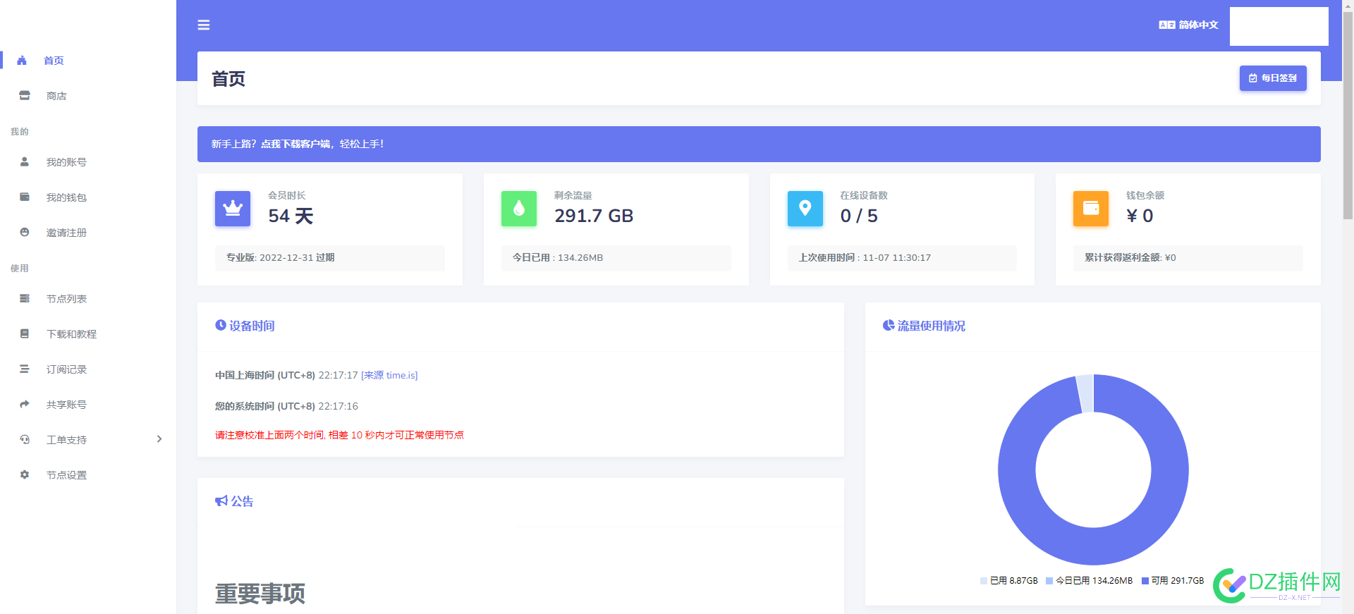Click the subscription records list icon
The width and height of the screenshot is (1354, 614).
pyautogui.click(x=25, y=369)
